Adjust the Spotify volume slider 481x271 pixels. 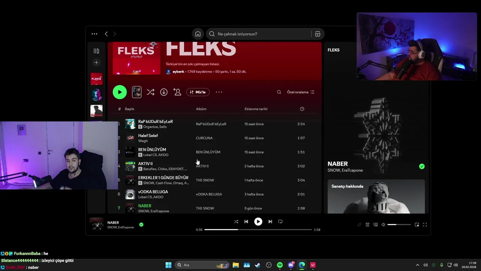tap(399, 225)
